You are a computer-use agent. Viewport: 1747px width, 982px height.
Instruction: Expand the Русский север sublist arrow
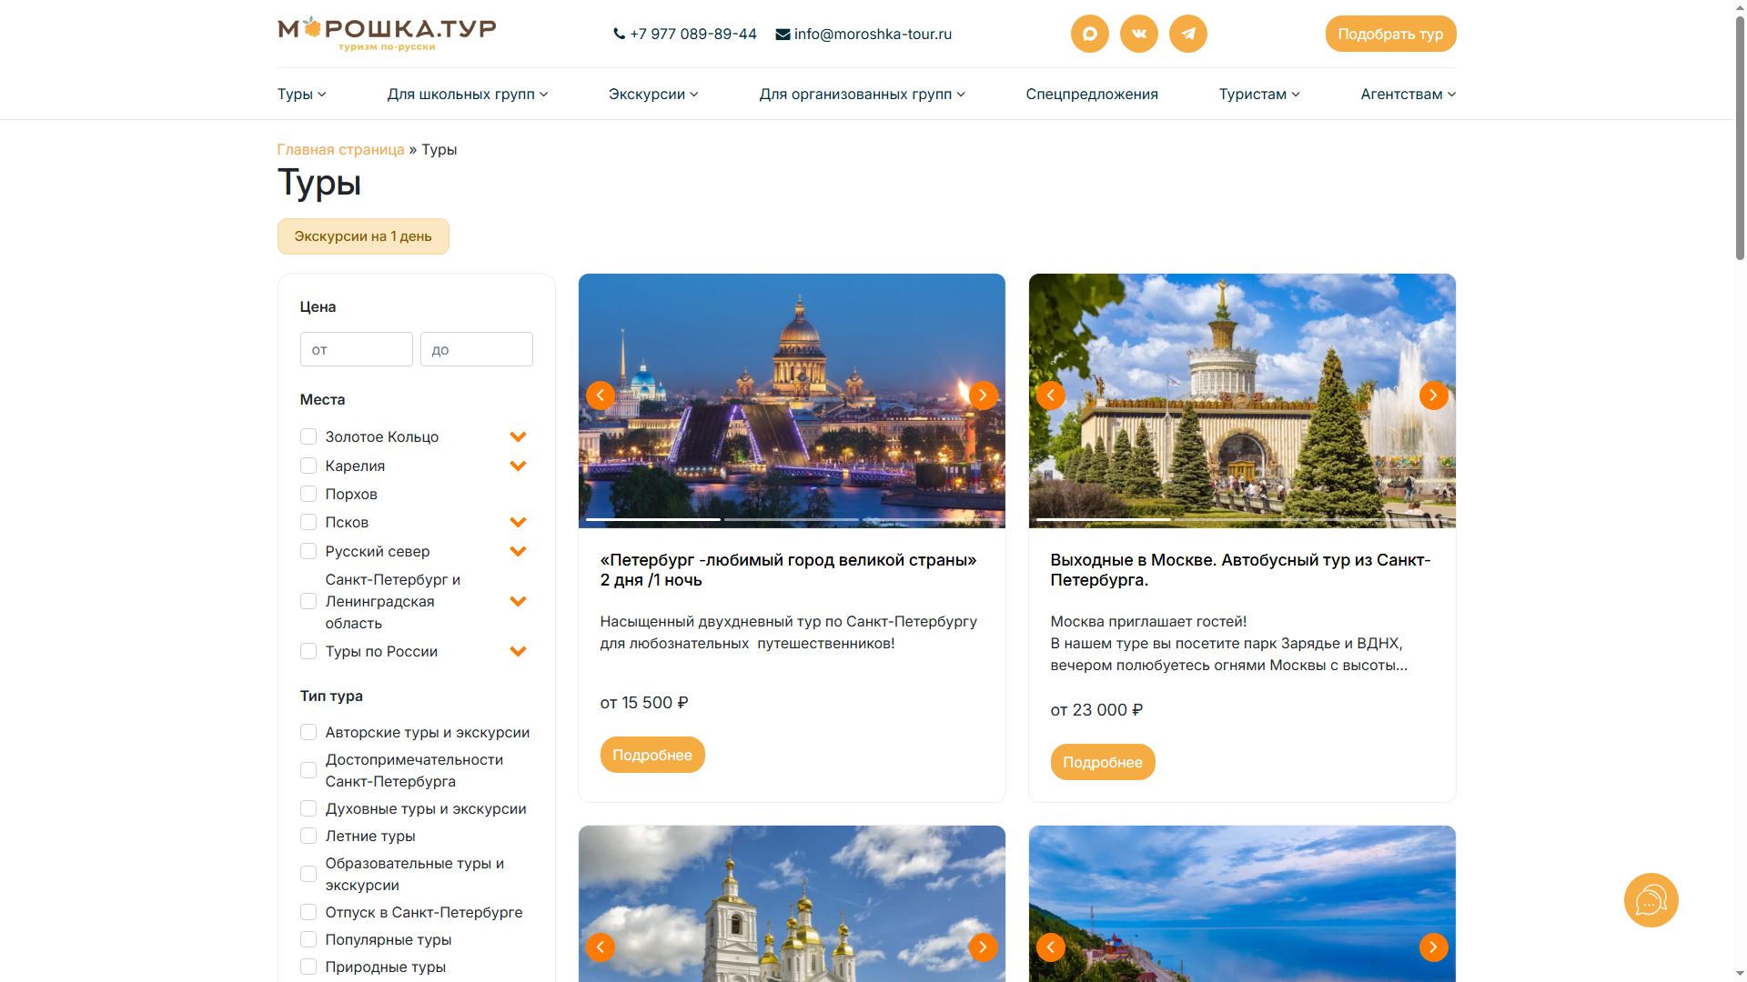pos(518,552)
